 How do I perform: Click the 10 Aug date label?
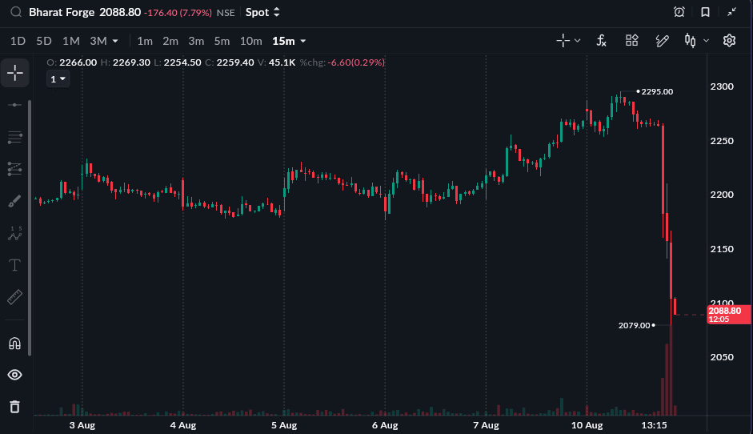(587, 425)
